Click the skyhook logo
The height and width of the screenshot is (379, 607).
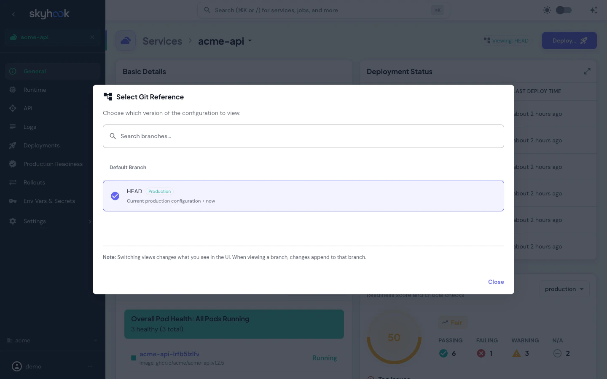click(x=49, y=14)
